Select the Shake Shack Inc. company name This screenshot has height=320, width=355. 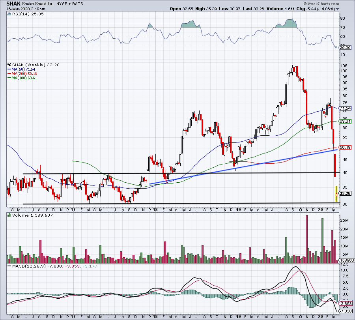click(38, 4)
